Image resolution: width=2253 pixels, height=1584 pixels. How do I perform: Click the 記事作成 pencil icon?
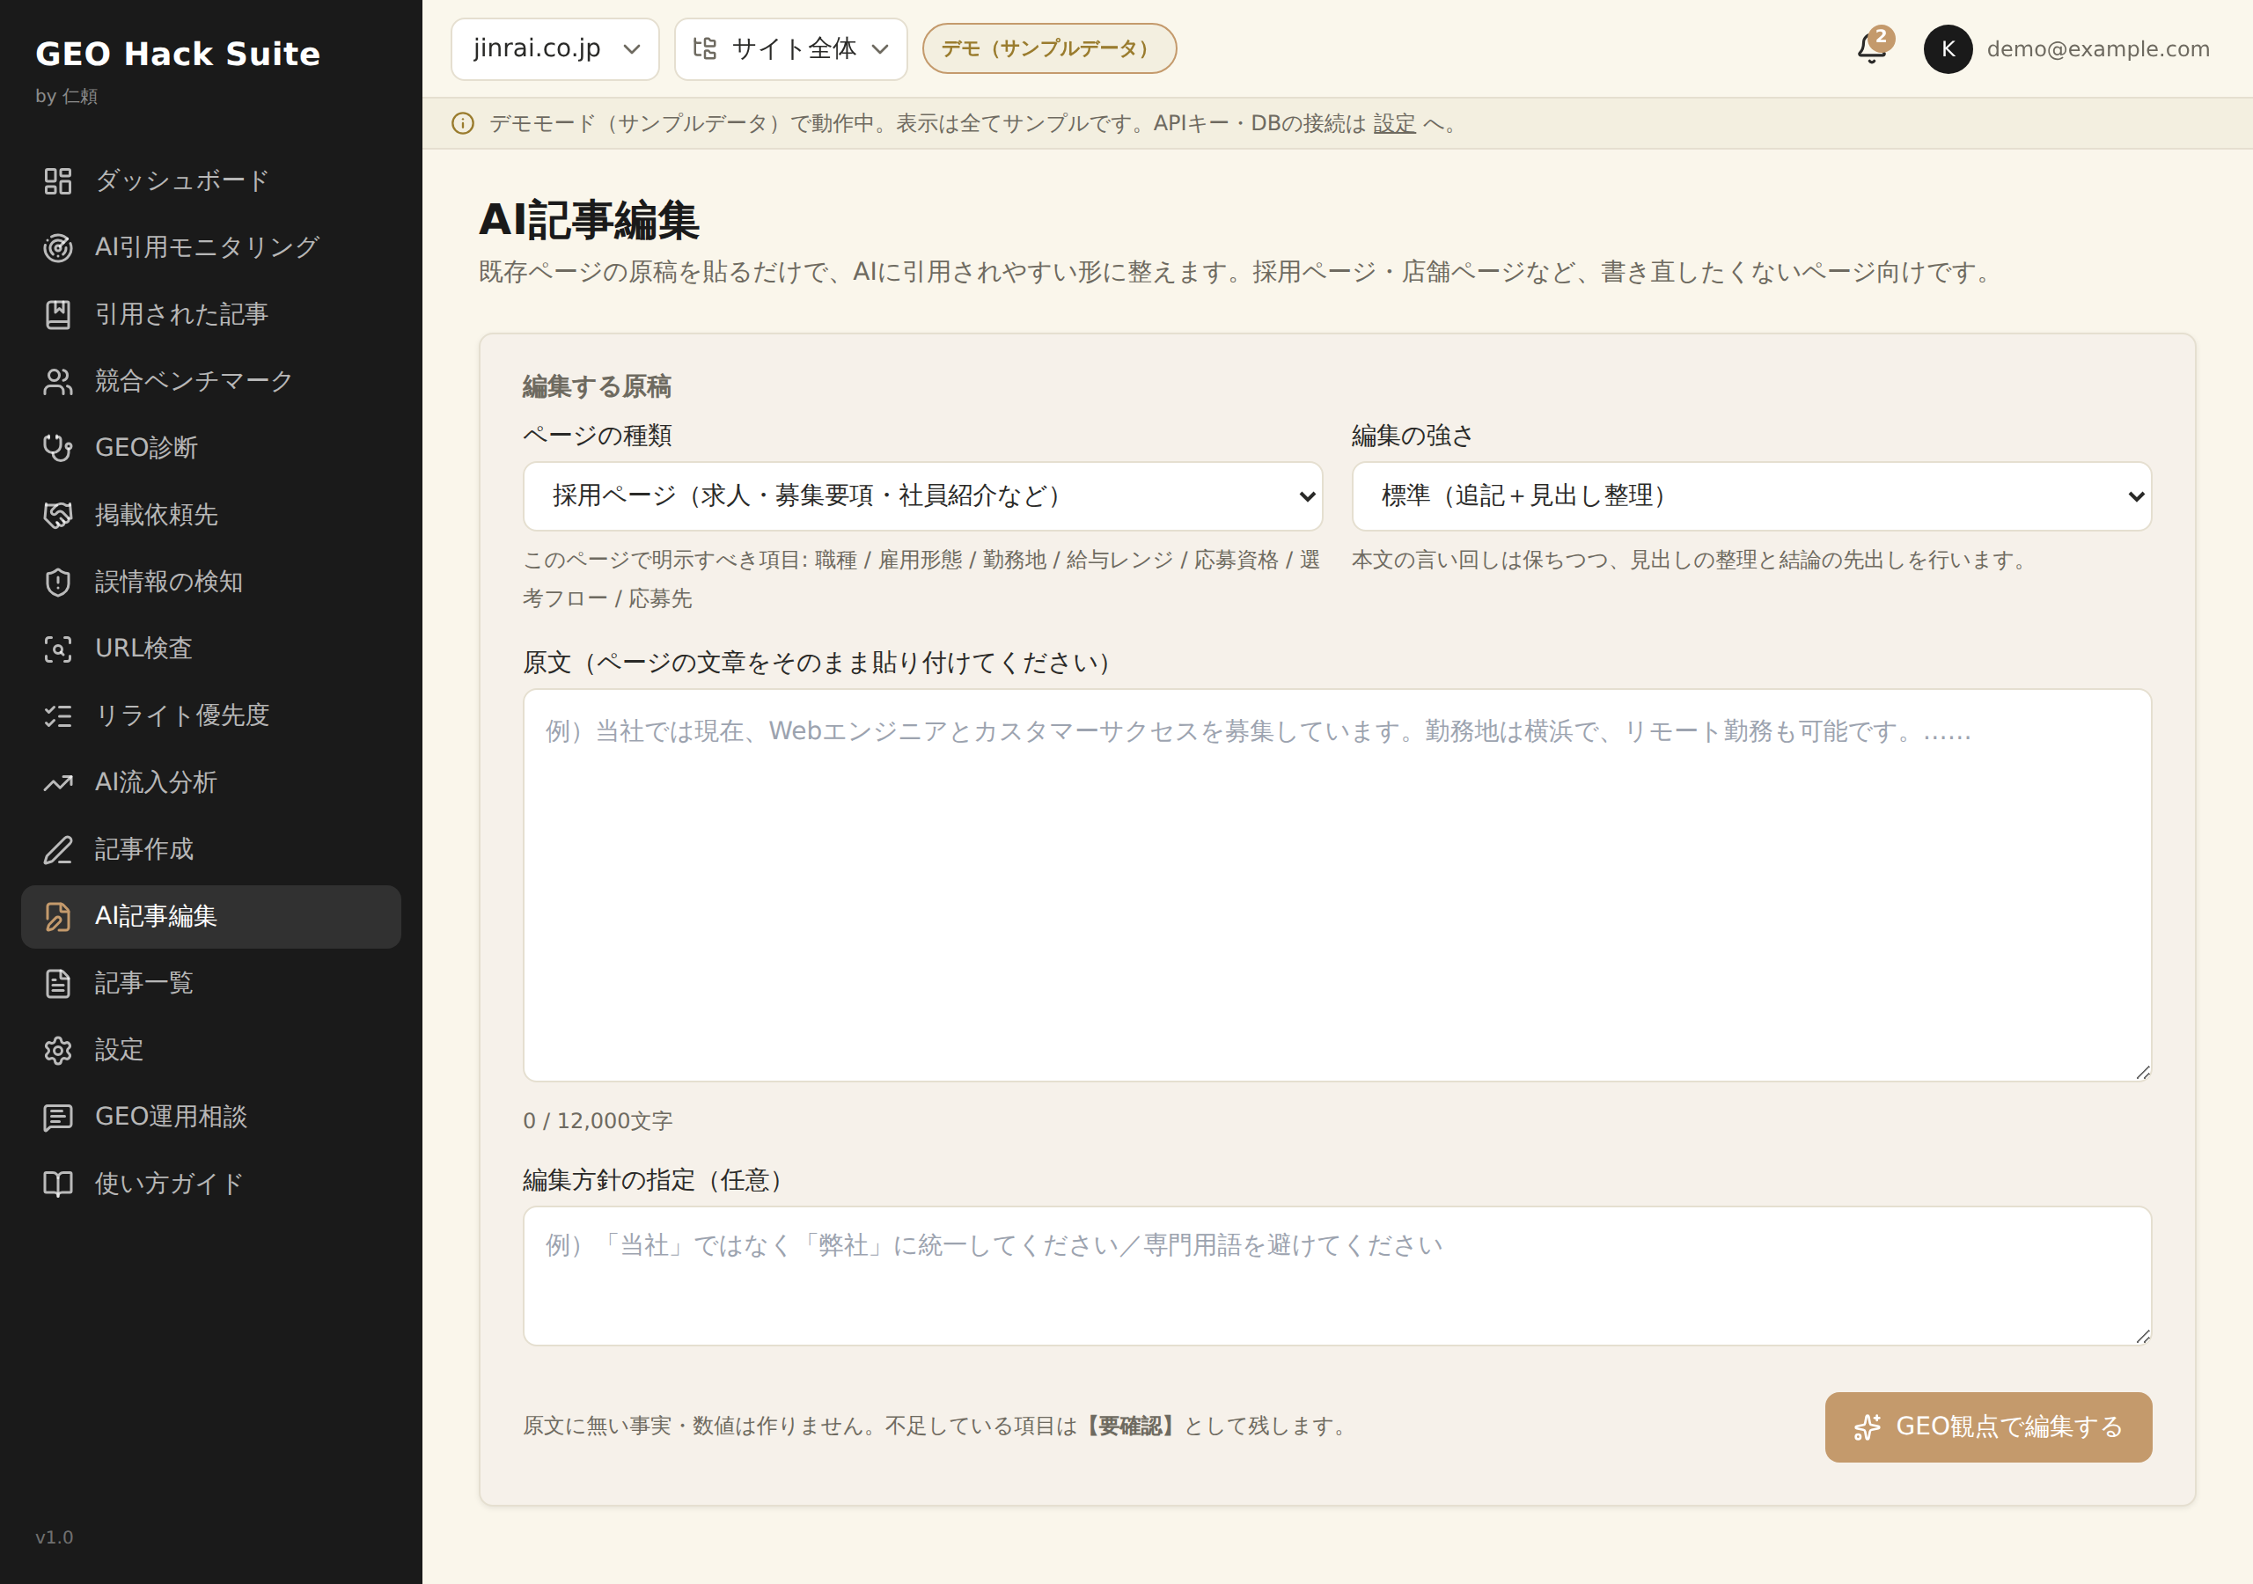point(58,849)
